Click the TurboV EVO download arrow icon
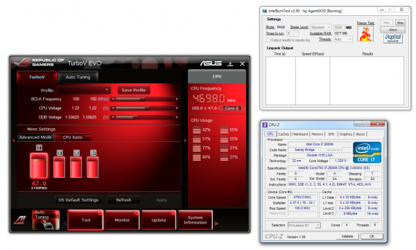Screen dimensions: 416x250 click(x=230, y=64)
